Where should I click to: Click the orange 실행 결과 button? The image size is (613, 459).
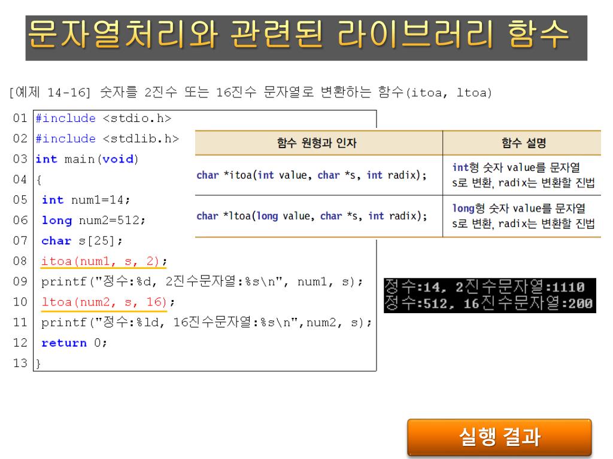(x=499, y=437)
